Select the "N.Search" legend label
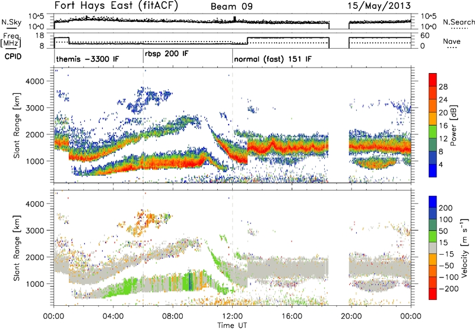The width and height of the screenshot is (475, 329). [x=458, y=22]
